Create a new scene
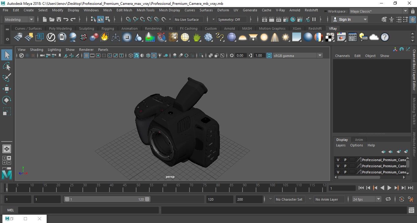The width and height of the screenshot is (417, 223). 45,19
